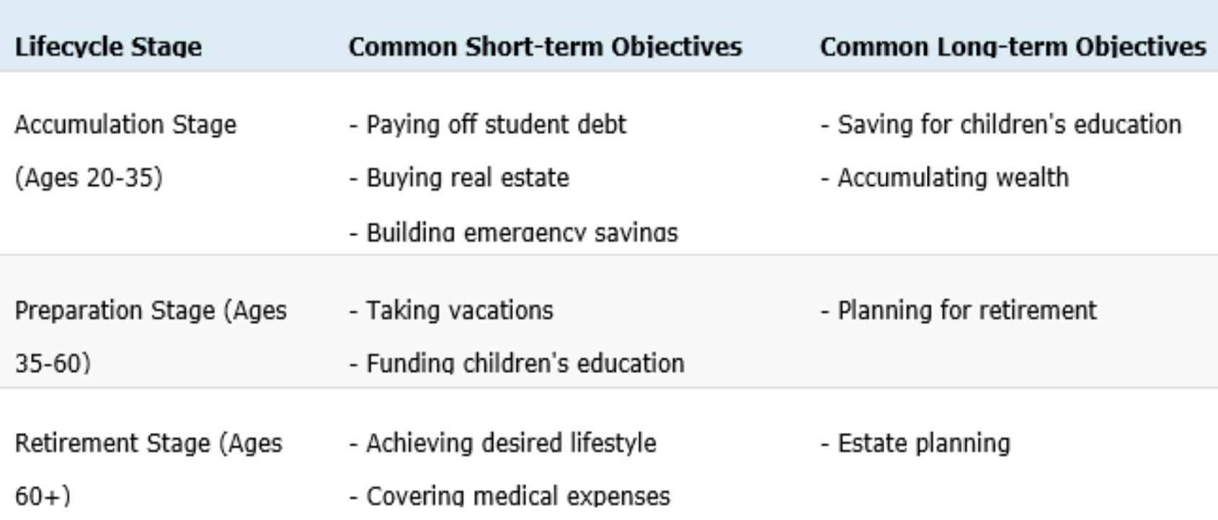Click "Saving for children's education" objective
The width and height of the screenshot is (1218, 520).
point(1008,125)
